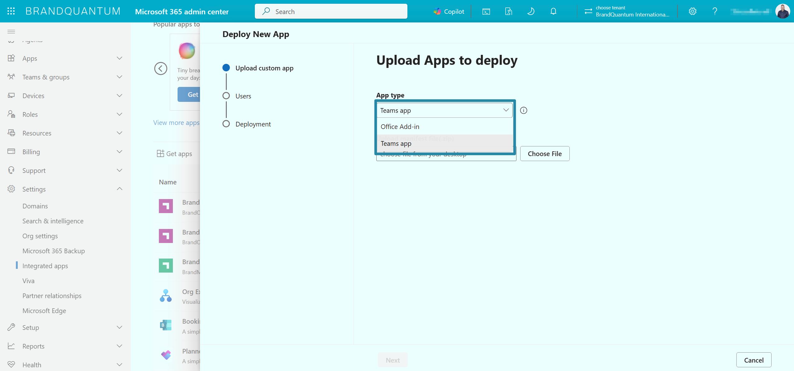Click the App type info icon
Viewport: 794px width, 371px height.
click(524, 110)
